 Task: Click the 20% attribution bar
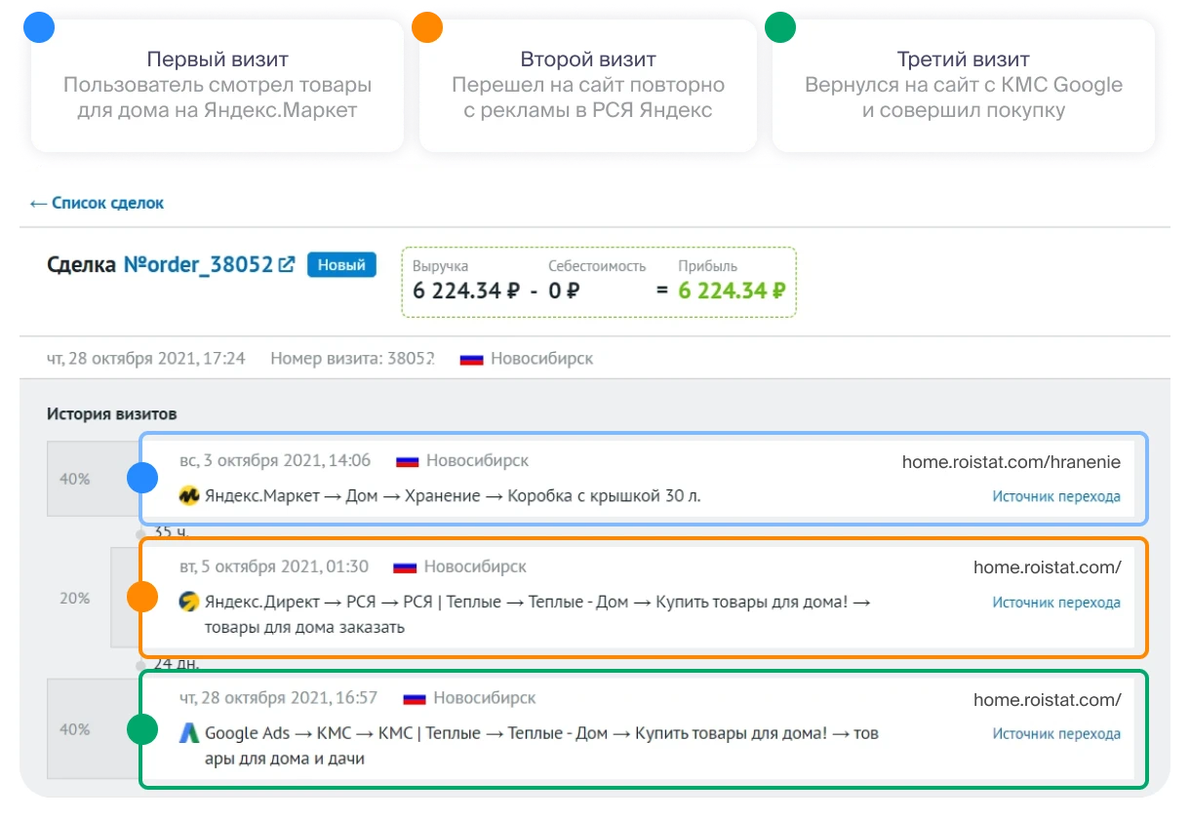tap(76, 598)
